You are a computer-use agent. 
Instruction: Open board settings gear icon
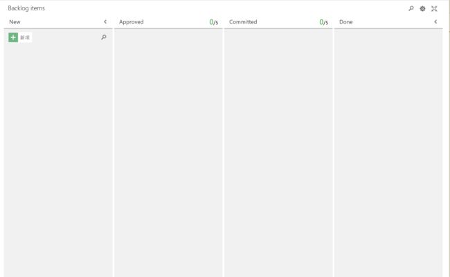pyautogui.click(x=422, y=8)
